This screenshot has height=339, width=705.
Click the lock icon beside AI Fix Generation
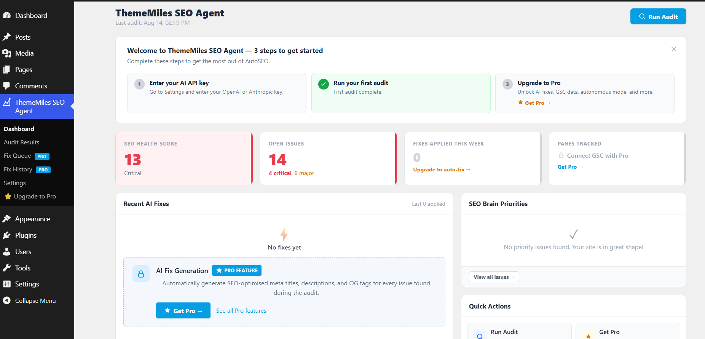click(x=141, y=274)
